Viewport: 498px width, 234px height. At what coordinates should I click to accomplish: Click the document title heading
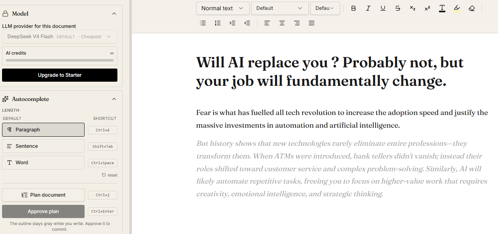[330, 72]
